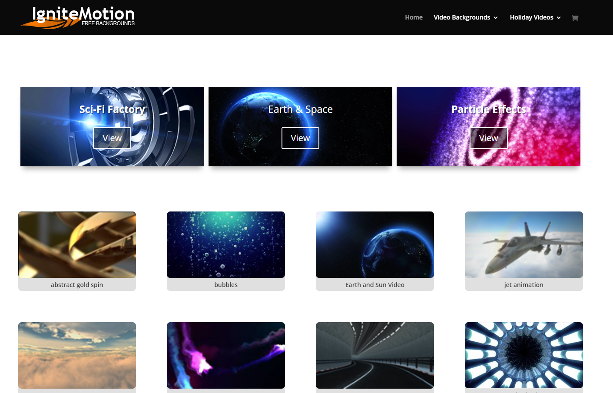613x393 pixels.
Task: Click the IgniteMotion logo
Action: [78, 17]
